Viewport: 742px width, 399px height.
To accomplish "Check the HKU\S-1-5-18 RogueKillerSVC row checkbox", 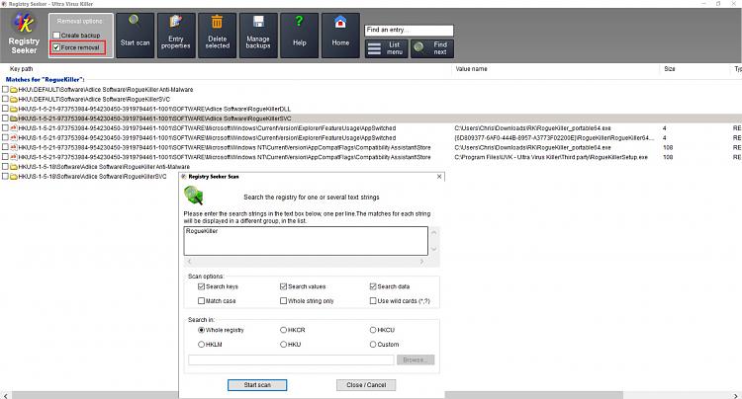I will (5, 176).
